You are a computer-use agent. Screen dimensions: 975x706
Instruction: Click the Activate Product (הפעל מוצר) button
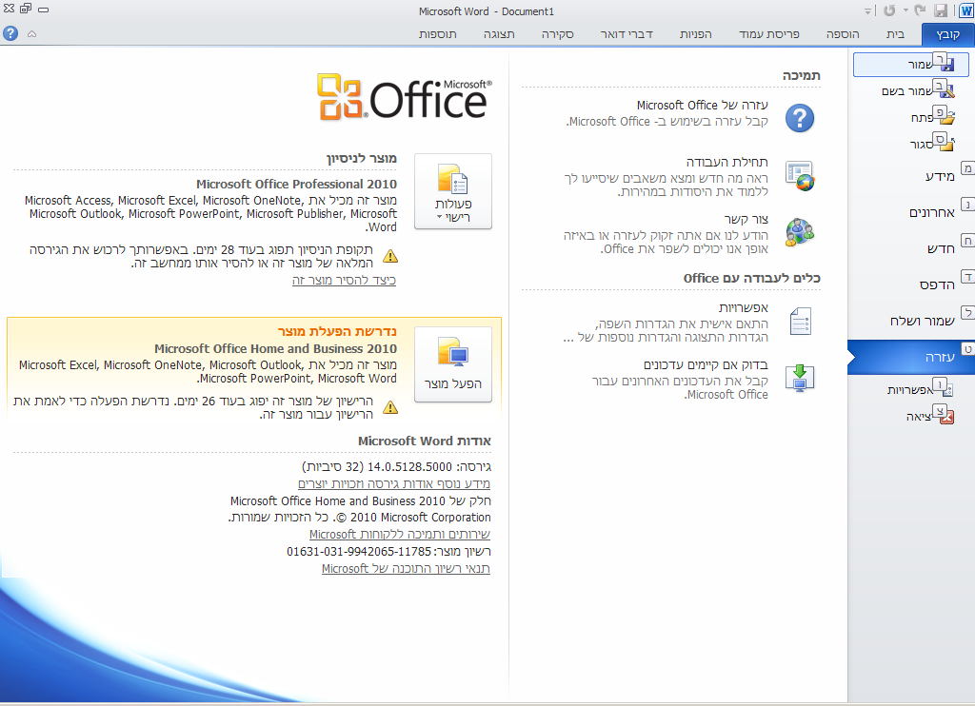[x=453, y=364]
